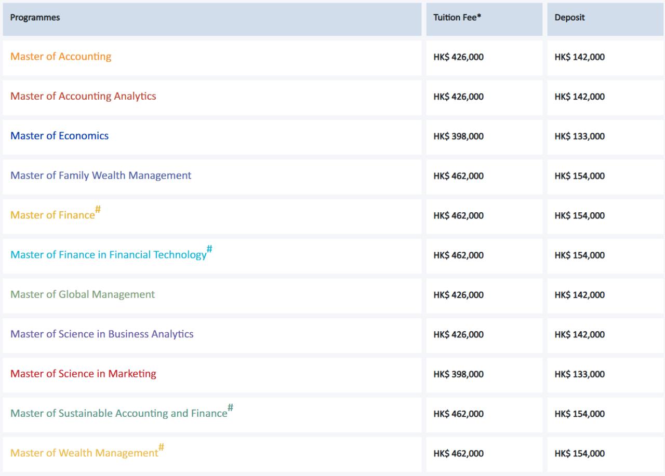The image size is (665, 476).
Task: Open the Master of Global Management link
Action: [83, 294]
